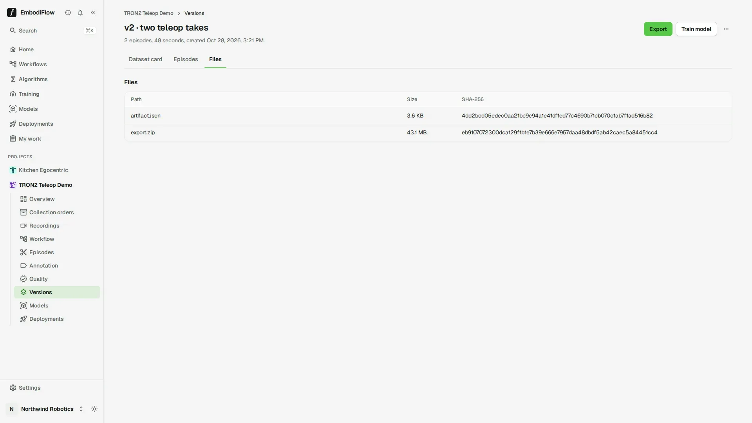Image resolution: width=752 pixels, height=423 pixels.
Task: Select Kitchen Egocentric project
Action: coord(52,170)
